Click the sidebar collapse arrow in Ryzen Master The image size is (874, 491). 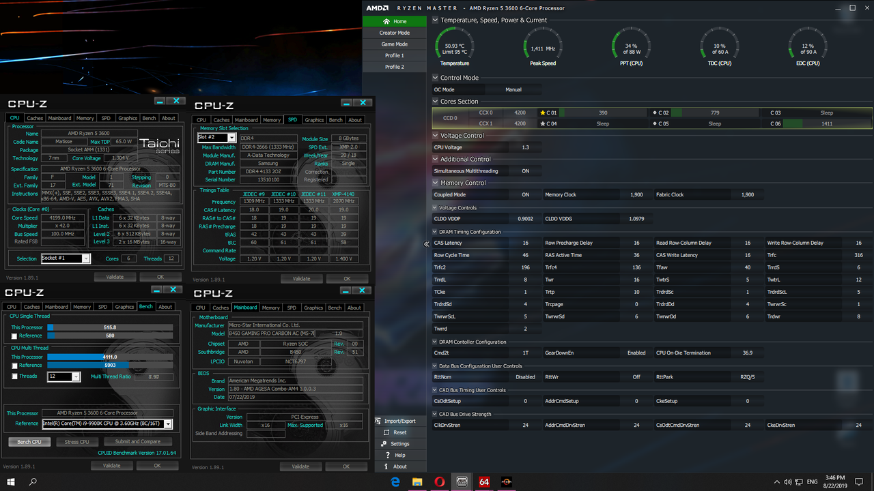tap(425, 243)
